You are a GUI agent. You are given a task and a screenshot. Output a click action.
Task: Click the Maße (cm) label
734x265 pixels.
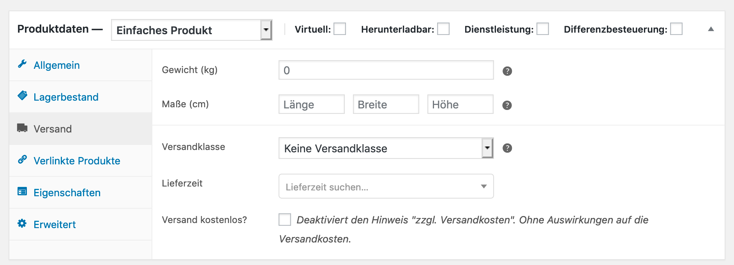coord(185,104)
